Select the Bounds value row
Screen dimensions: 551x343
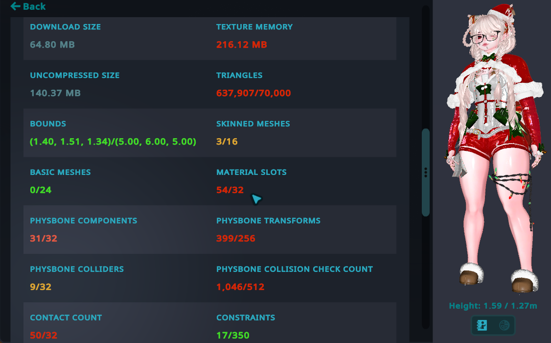click(x=113, y=142)
